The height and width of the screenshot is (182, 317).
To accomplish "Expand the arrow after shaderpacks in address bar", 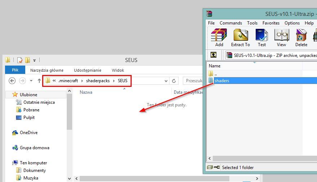I will [114, 81].
